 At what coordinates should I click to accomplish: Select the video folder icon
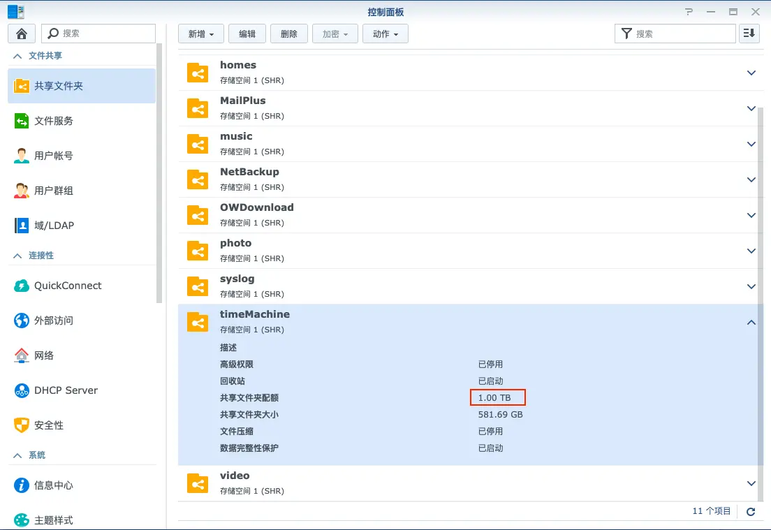(198, 483)
